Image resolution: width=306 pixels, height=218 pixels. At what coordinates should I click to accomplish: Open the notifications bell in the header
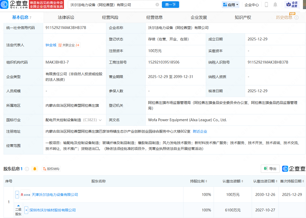click(275, 5)
